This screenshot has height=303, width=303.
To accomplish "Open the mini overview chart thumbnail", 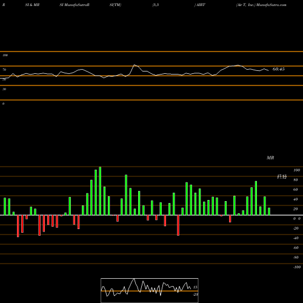I will tap(150, 290).
